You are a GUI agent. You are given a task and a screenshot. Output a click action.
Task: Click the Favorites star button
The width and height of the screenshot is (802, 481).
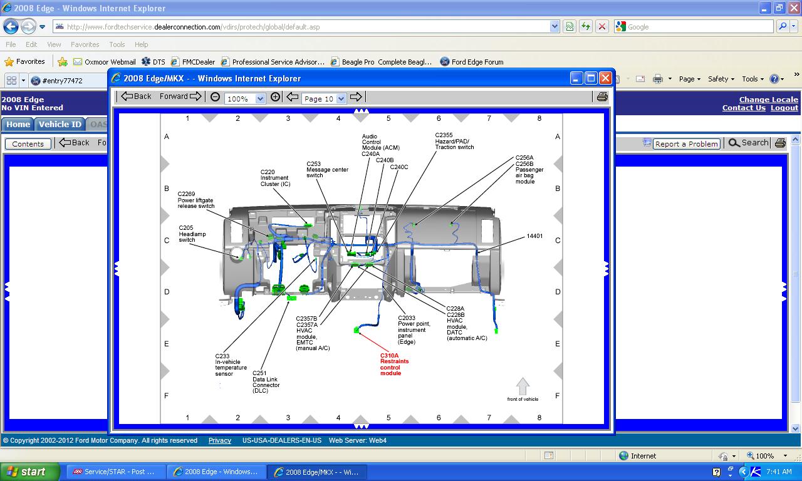click(25, 61)
